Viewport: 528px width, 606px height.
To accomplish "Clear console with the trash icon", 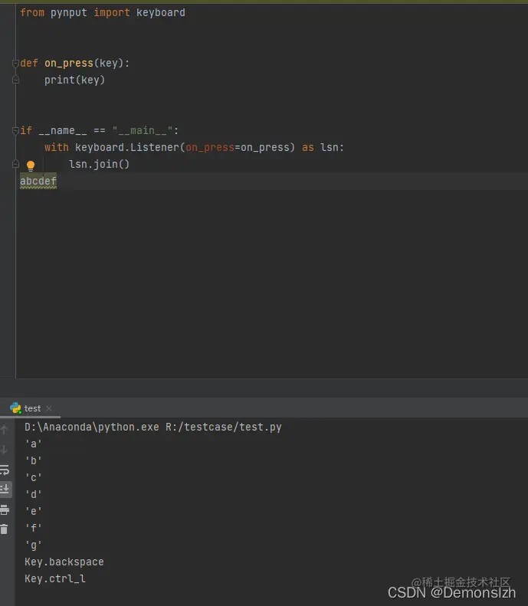I will pyautogui.click(x=5, y=529).
